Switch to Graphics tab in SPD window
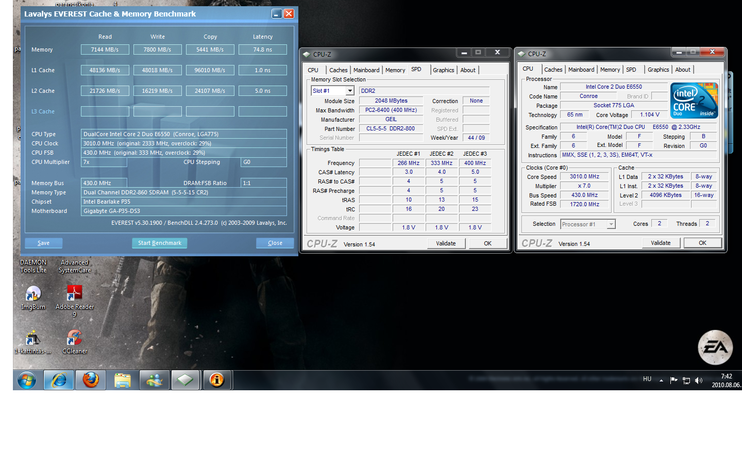This screenshot has height=464, width=742. (x=444, y=70)
